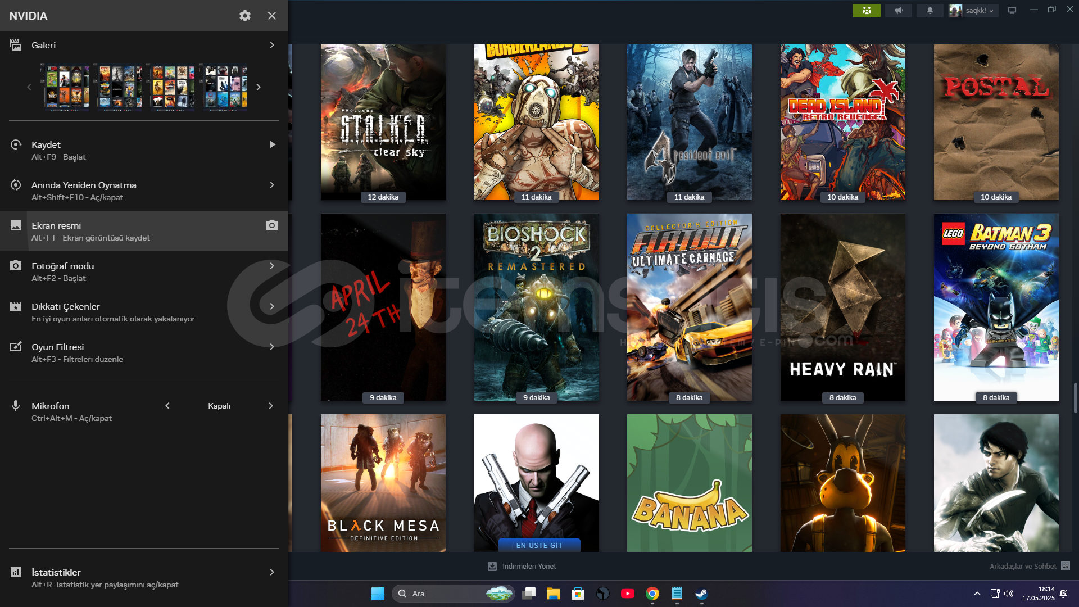Open LEGO Batman 3 cover
The width and height of the screenshot is (1079, 607).
pos(996,307)
